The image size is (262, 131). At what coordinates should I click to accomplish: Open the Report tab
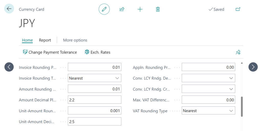tap(45, 40)
